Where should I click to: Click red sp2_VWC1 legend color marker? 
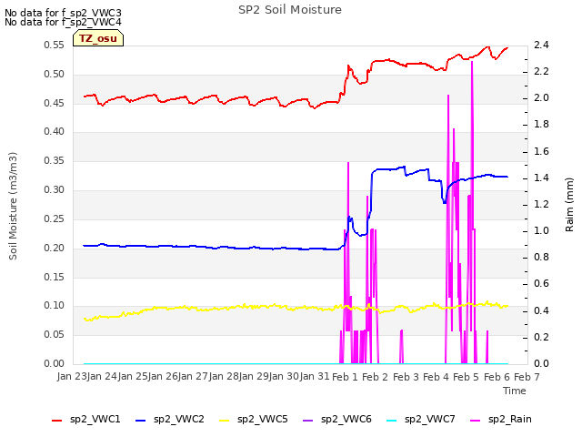coord(56,421)
